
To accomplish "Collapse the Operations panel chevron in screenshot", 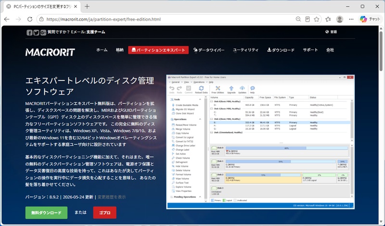I will (x=200, y=119).
